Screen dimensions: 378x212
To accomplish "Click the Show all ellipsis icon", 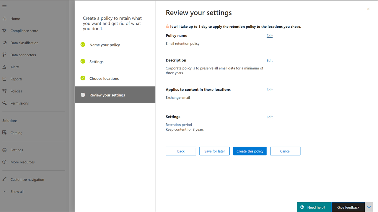I will (x=4, y=191).
